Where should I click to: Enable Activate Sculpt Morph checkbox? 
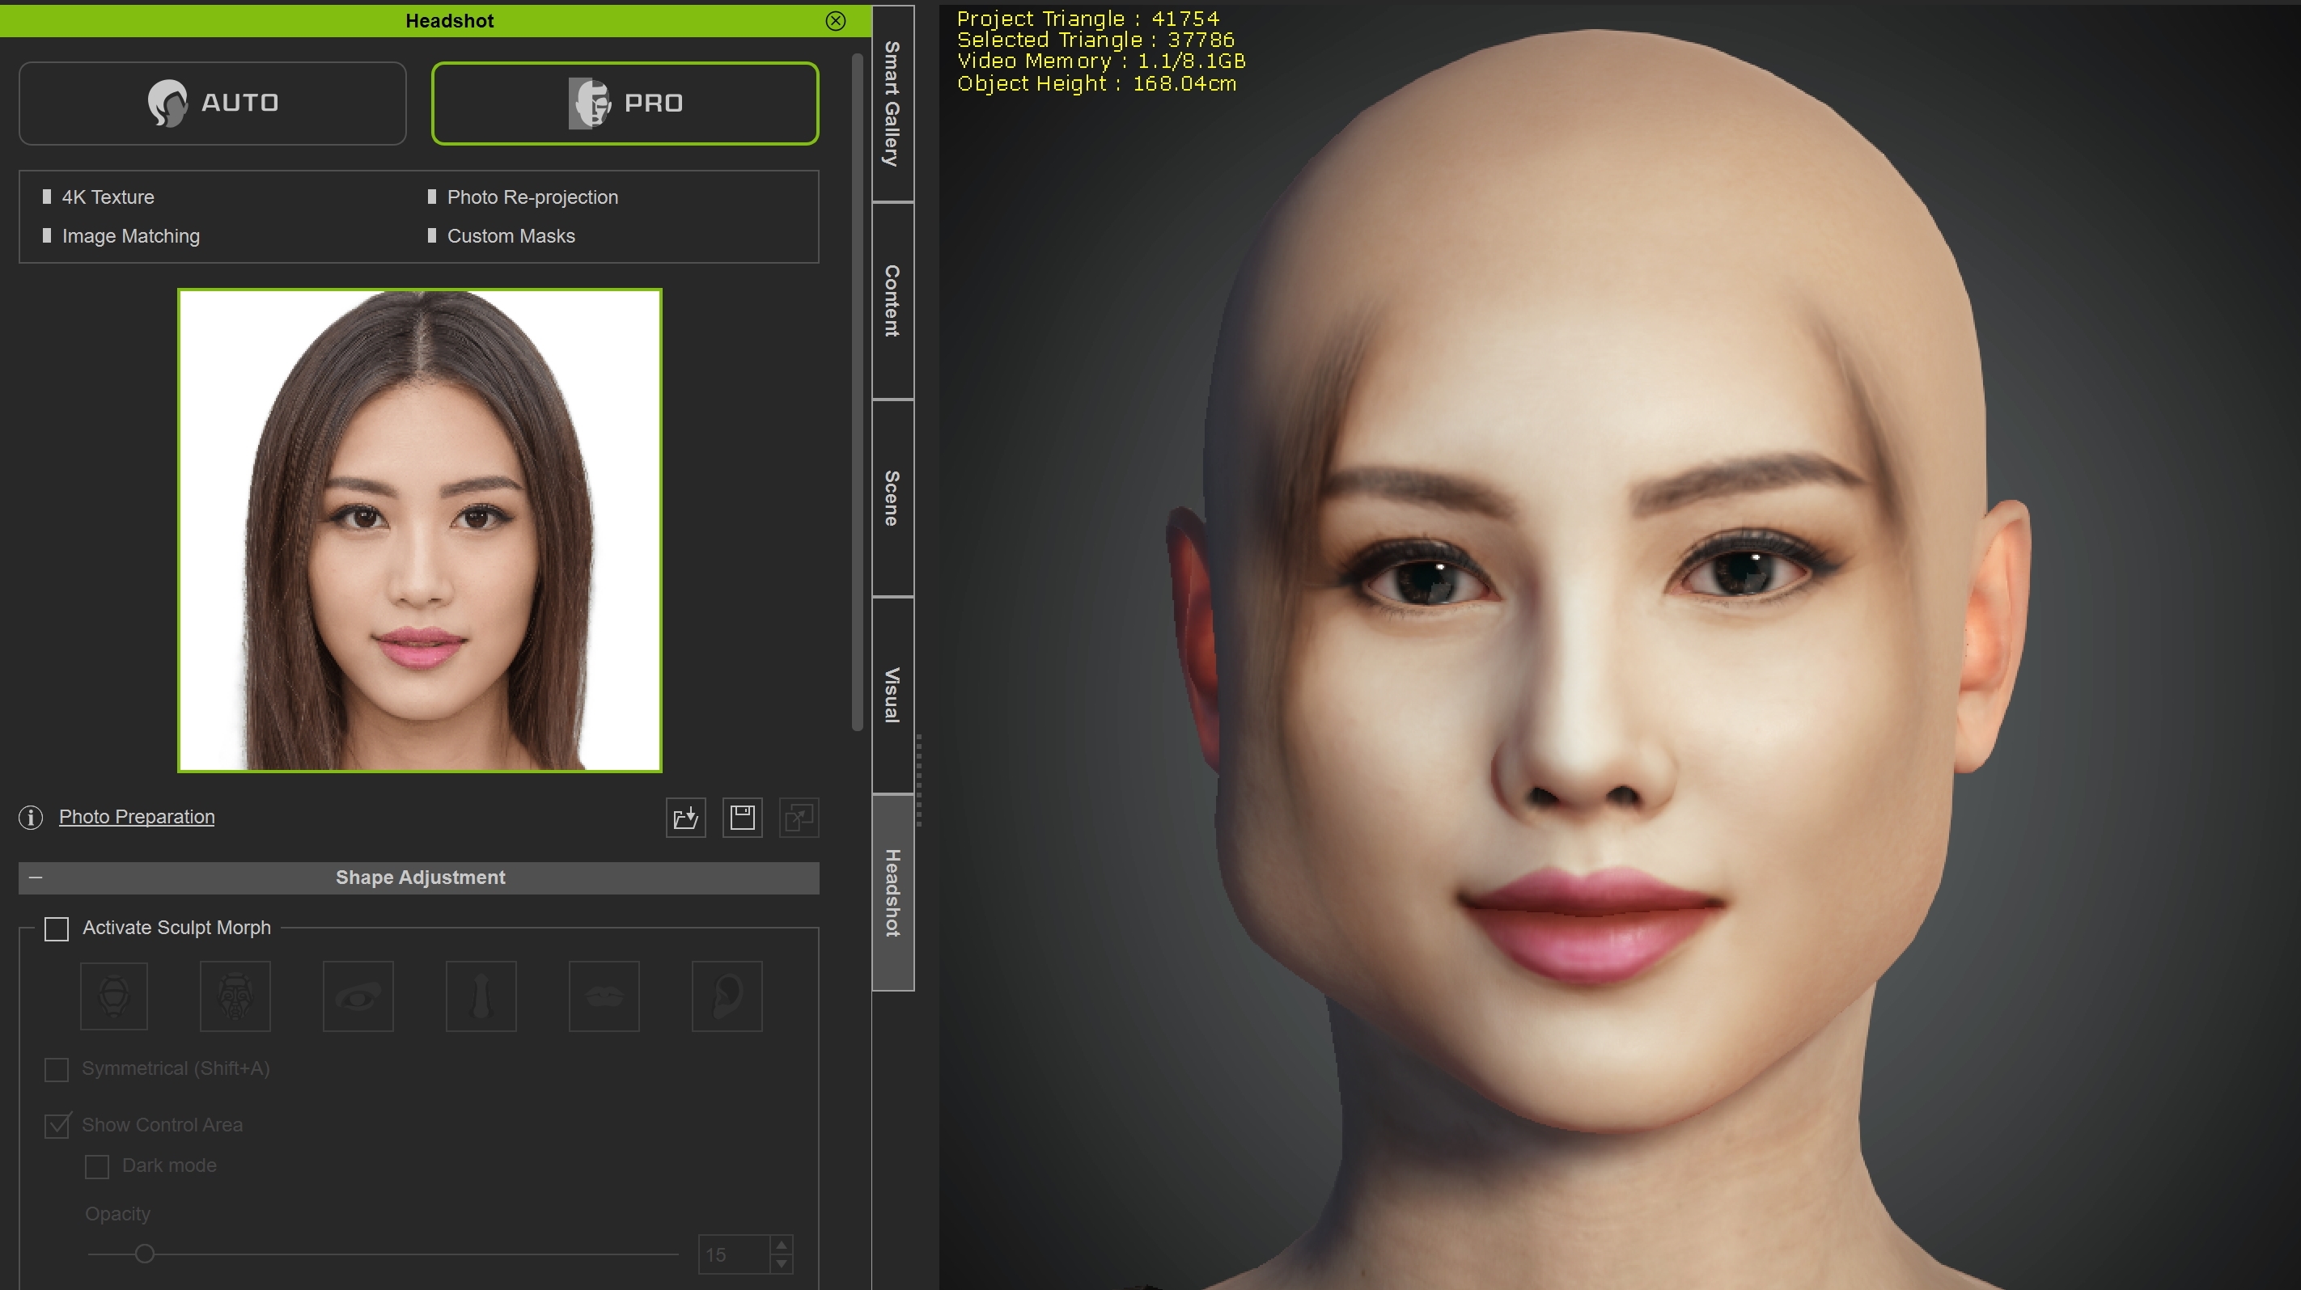(57, 928)
